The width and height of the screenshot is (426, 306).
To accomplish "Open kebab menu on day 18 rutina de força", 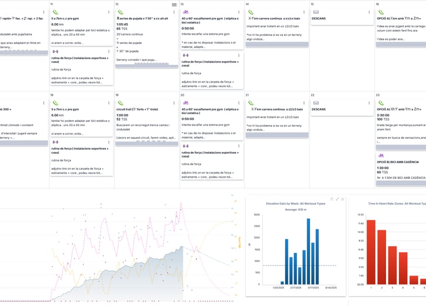I will click(x=109, y=142).
